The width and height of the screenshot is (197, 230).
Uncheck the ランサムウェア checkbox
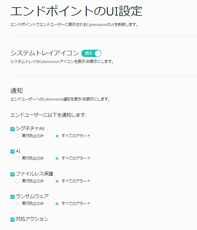(12, 197)
